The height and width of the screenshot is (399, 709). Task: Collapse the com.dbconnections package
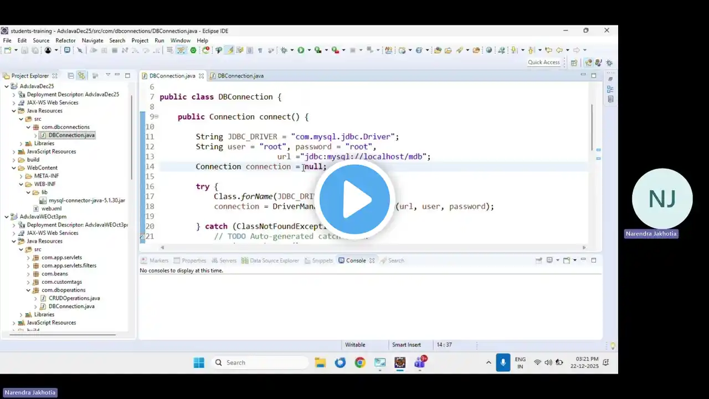pyautogui.click(x=28, y=127)
